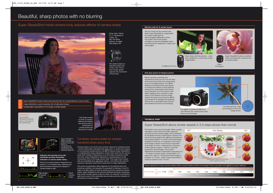Click the OFF-side strawberry labelled 1/20 sec
Screen dimensions: 273x193
tap(189, 147)
